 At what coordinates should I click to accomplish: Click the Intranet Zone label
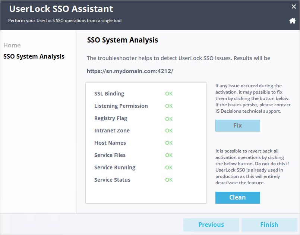coord(112,131)
